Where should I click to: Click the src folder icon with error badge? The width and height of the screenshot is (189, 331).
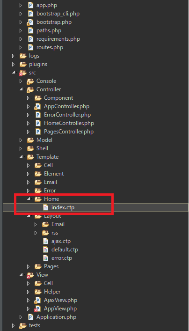[x=22, y=73]
